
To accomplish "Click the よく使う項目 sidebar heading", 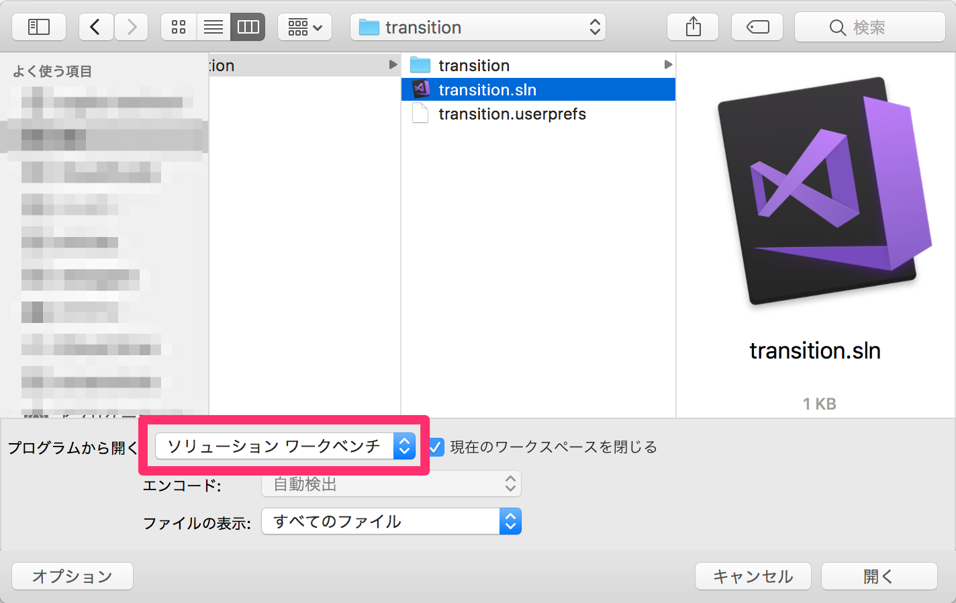I will point(52,71).
